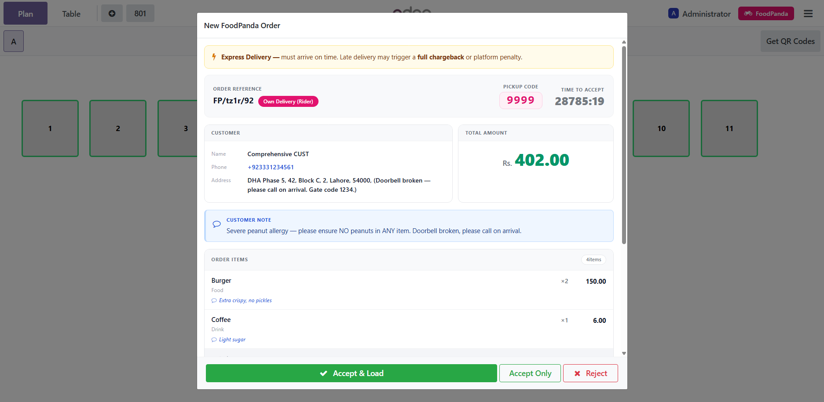Select table 1 on floor plan

tap(50, 128)
